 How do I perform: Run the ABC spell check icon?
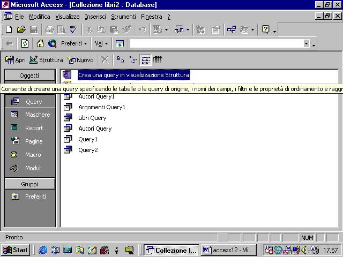click(74, 29)
